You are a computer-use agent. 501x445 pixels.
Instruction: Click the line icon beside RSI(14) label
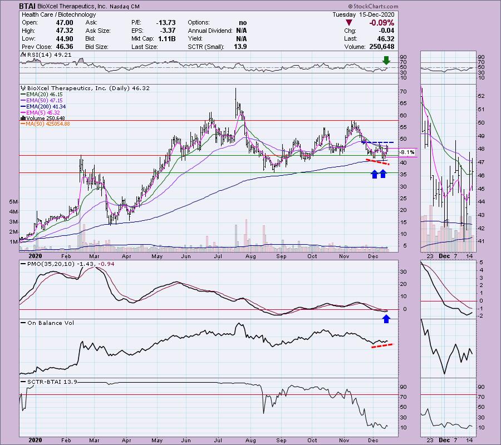[23, 55]
